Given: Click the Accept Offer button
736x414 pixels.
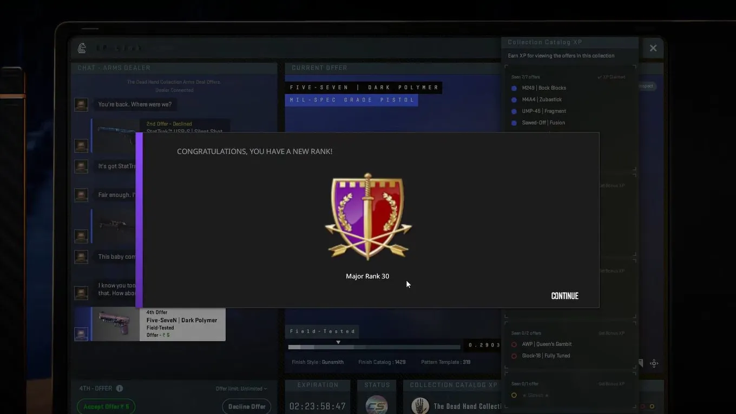Looking at the screenshot, I should (x=106, y=406).
